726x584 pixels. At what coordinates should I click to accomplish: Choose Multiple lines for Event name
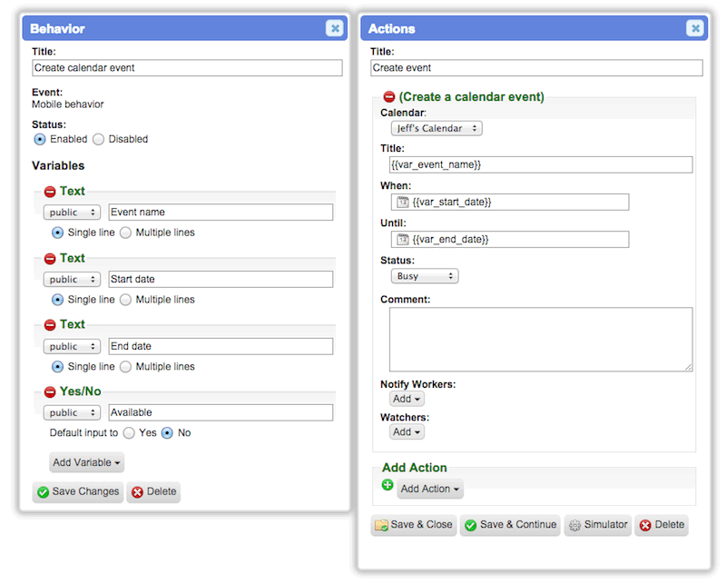pyautogui.click(x=125, y=233)
